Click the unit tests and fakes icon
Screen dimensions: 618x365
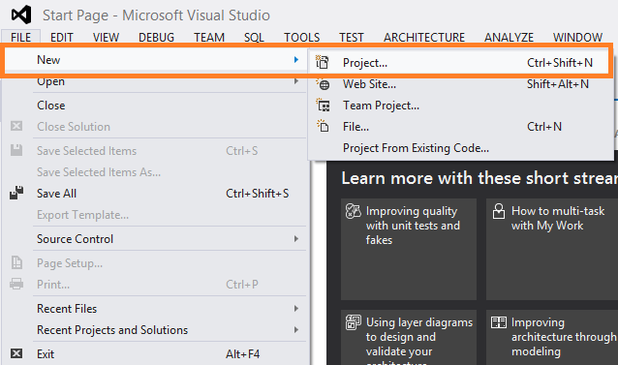pos(354,211)
